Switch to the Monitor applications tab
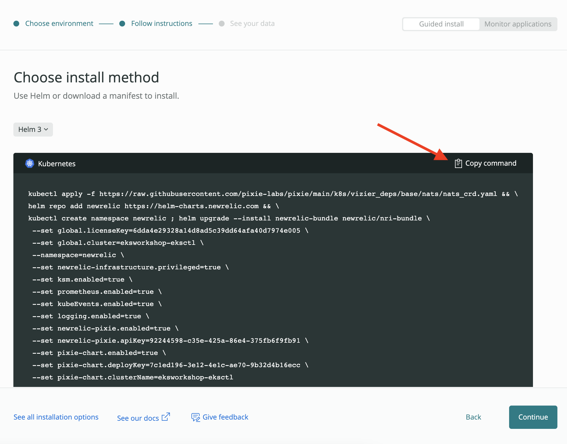This screenshot has height=444, width=567. point(518,24)
